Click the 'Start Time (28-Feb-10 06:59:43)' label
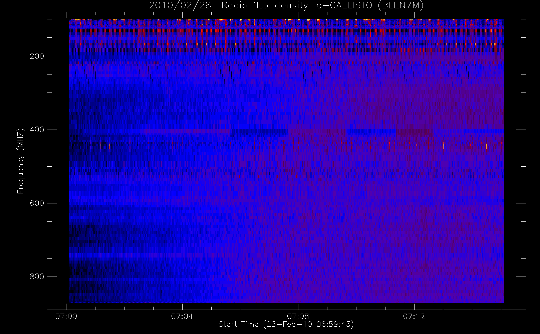The image size is (540, 334). pos(286,324)
